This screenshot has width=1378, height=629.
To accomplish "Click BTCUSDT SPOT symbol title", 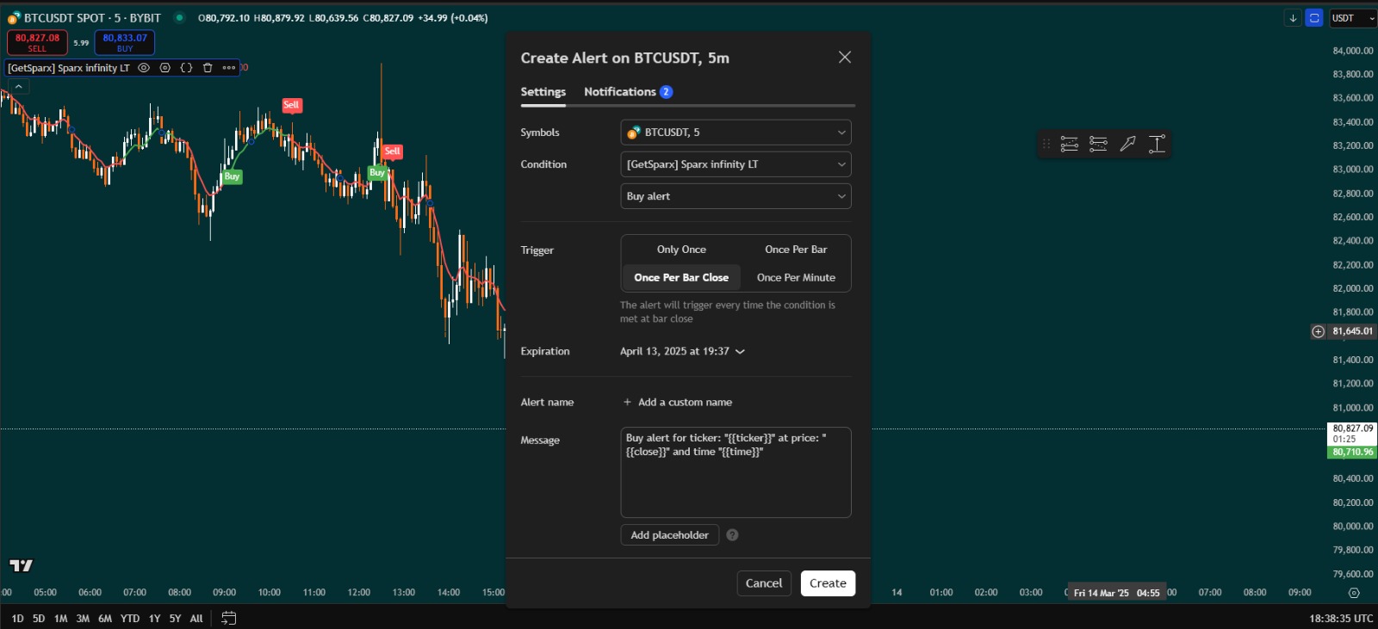I will pyautogui.click(x=92, y=18).
